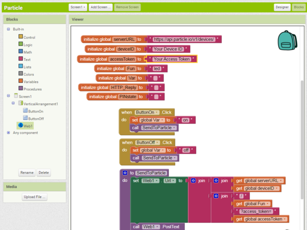Switch to the Blocks view
307x230 pixels.
pyautogui.click(x=298, y=7)
